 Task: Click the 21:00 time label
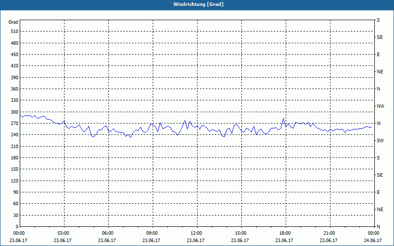pos(329,233)
